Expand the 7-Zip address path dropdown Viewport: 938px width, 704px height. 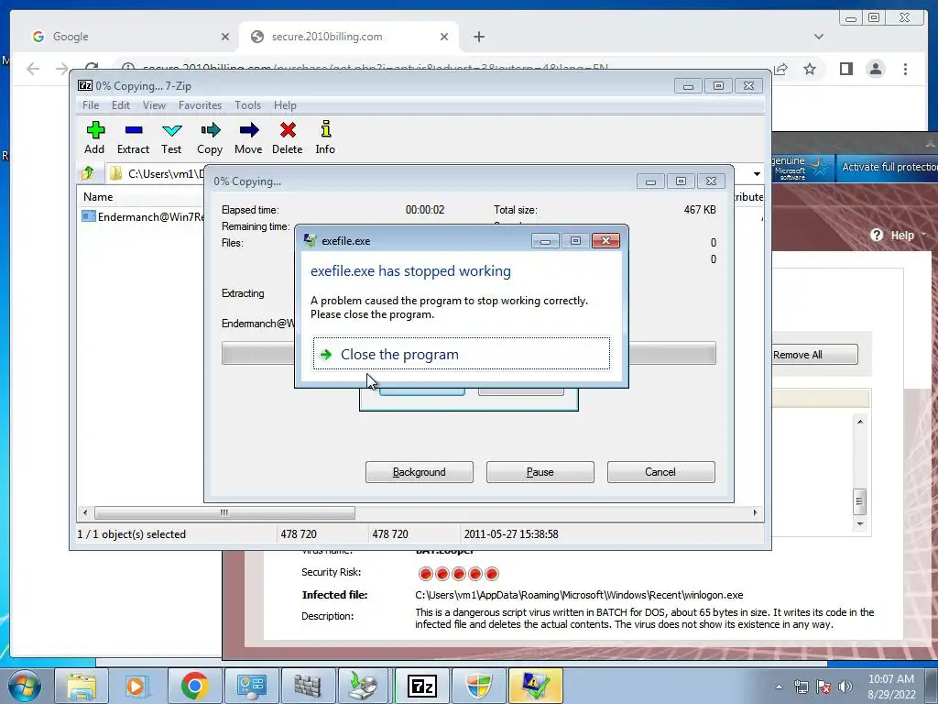point(756,173)
